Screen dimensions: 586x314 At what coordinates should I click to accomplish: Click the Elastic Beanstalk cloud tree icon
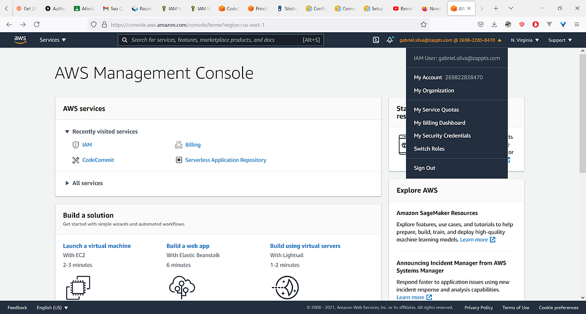pos(182,287)
